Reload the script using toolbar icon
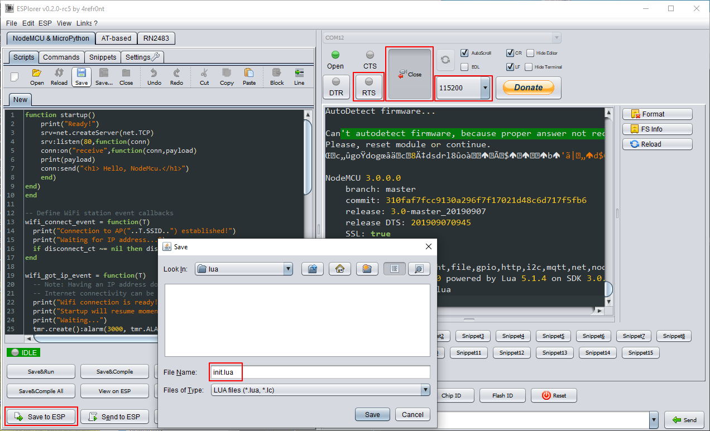 [x=59, y=76]
